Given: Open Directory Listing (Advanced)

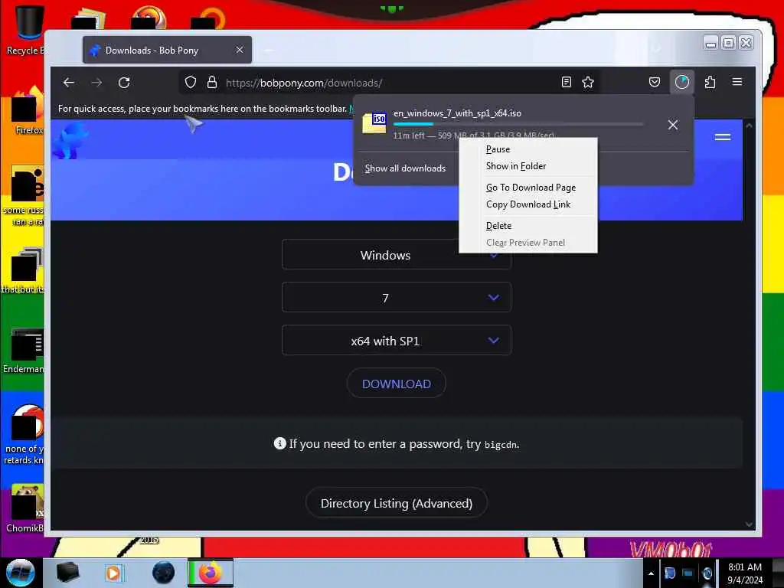Looking at the screenshot, I should pos(397,503).
